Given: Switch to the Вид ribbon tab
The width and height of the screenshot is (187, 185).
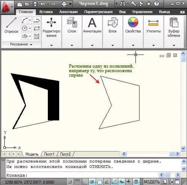Looking at the screenshot, I should (122, 12).
